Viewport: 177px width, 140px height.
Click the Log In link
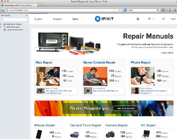pos(173,19)
